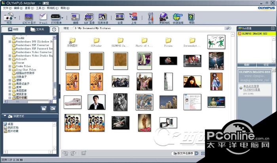Screen dimensions: 277x163
Task: Click the 帮助 help book icon
Action: pyautogui.click(x=191, y=17)
